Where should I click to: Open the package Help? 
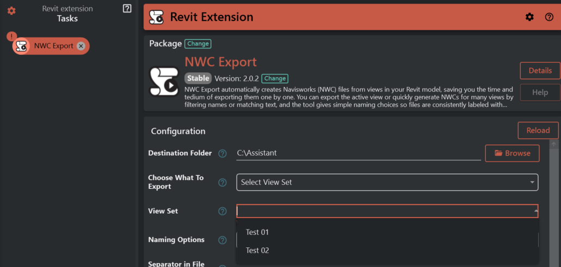(540, 92)
